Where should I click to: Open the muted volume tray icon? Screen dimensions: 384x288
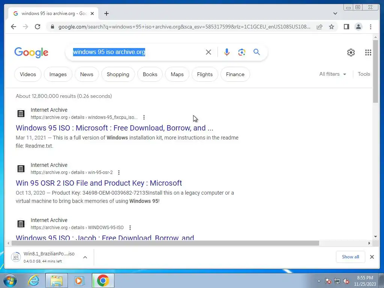coord(346,281)
